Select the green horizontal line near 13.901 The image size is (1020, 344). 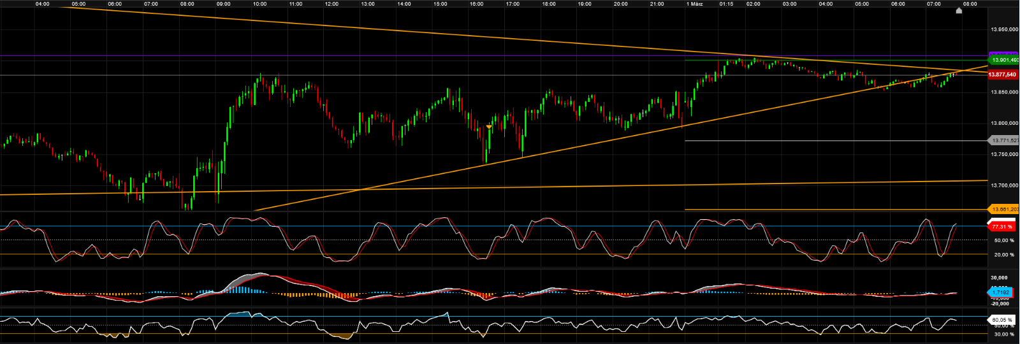(x=829, y=60)
